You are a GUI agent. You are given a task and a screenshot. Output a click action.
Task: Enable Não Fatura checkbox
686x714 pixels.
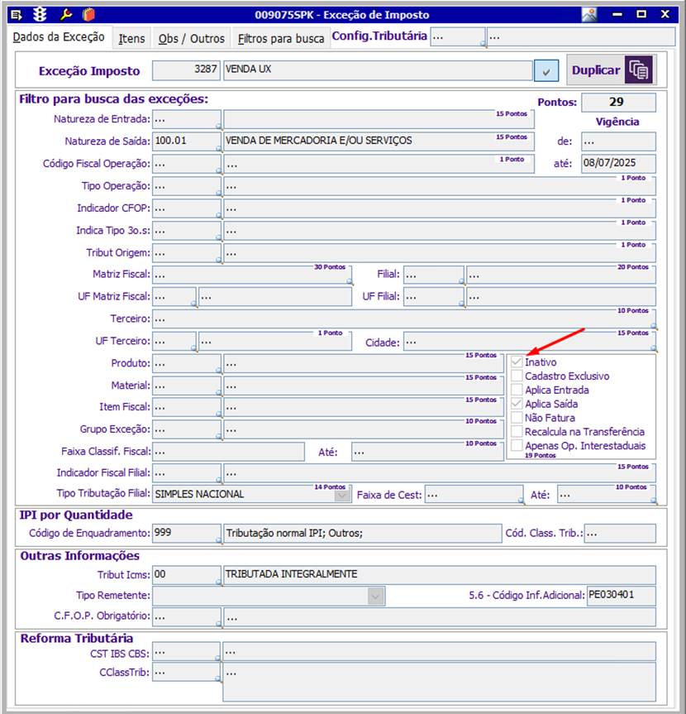pyautogui.click(x=517, y=418)
